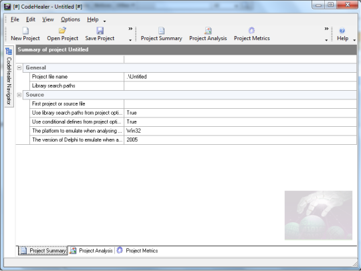
Task: Click the empty Library search paths value
Action: [241, 85]
